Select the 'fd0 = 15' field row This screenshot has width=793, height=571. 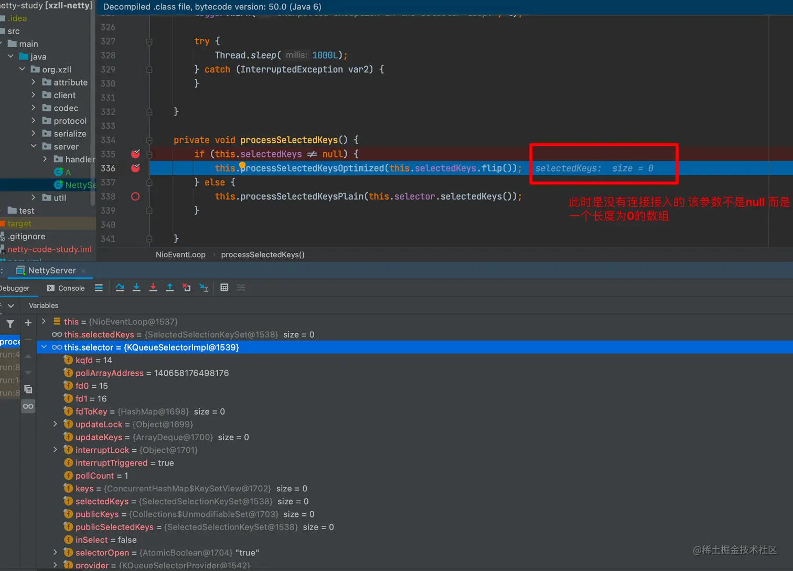[414, 386]
